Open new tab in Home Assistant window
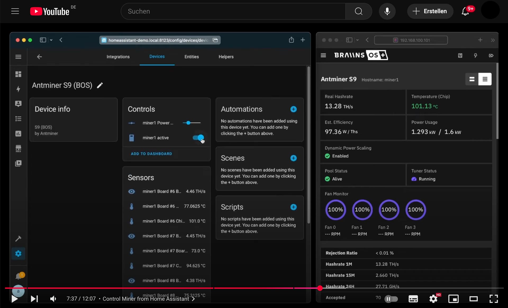Viewport: 508px width, 308px height. click(x=303, y=40)
